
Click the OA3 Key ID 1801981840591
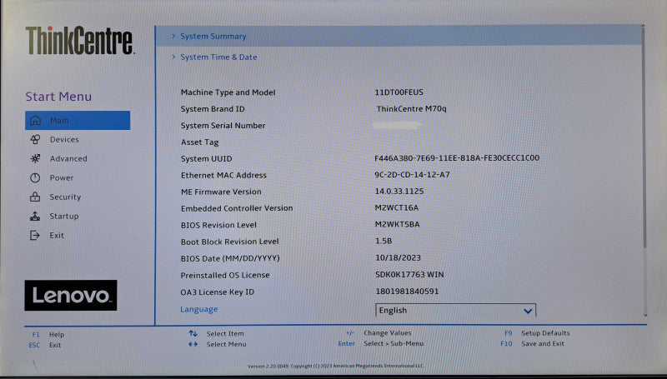click(x=407, y=292)
